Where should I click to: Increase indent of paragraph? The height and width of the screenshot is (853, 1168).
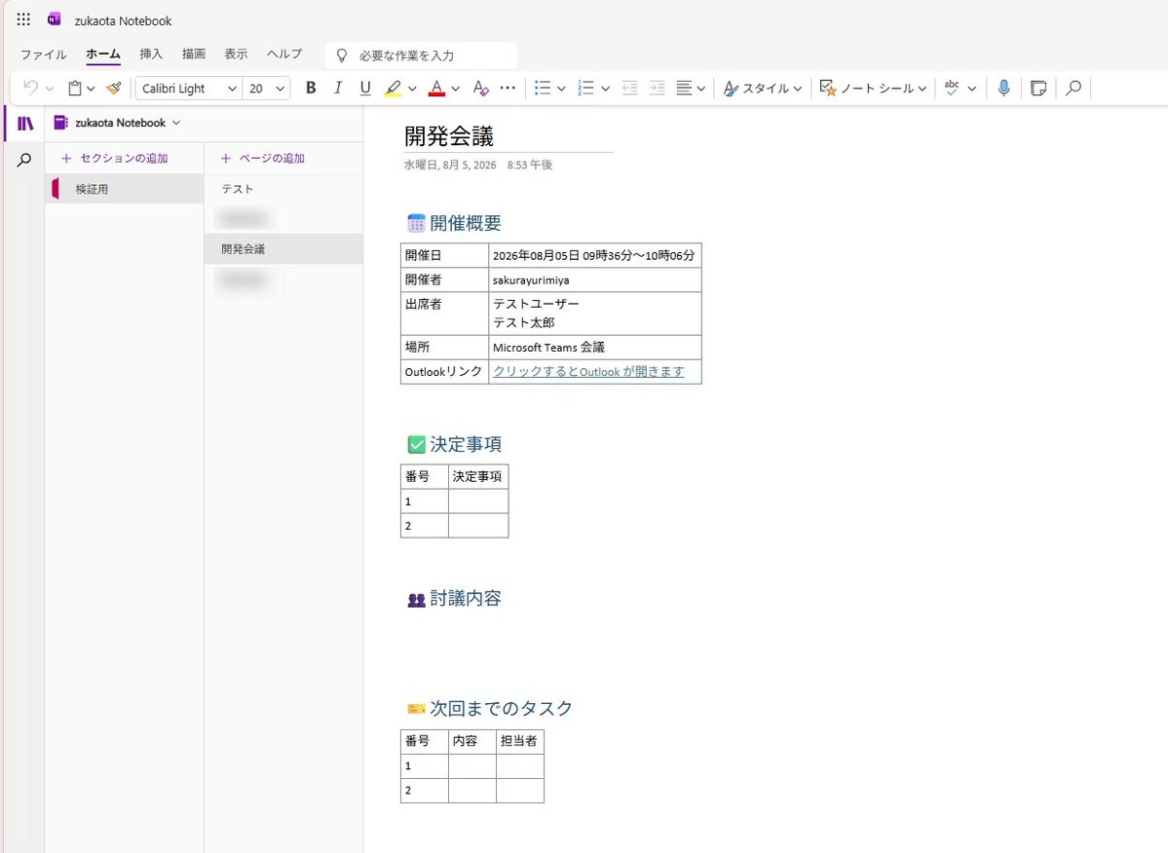[657, 88]
